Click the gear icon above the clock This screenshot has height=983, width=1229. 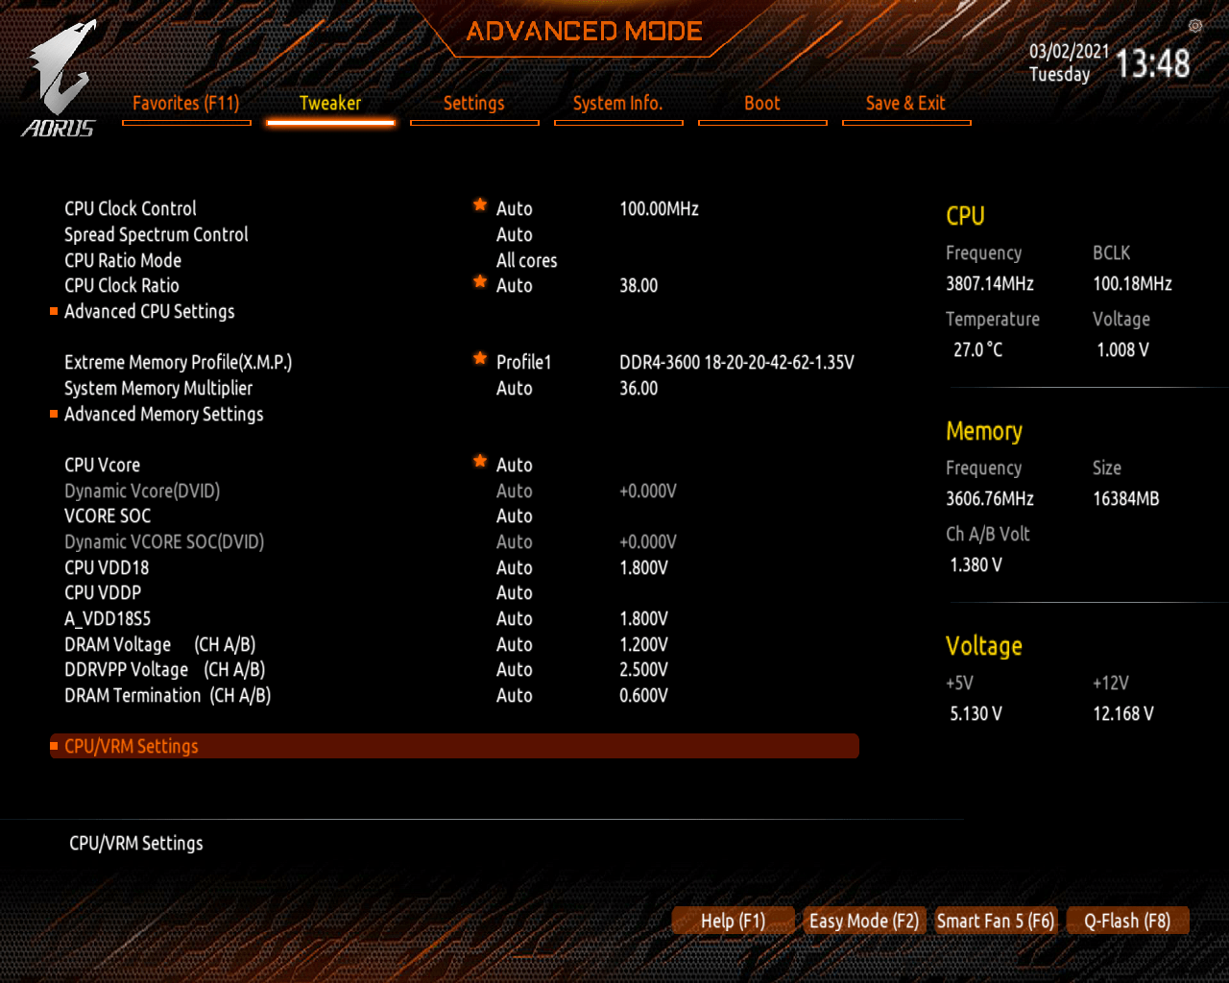[x=1194, y=26]
